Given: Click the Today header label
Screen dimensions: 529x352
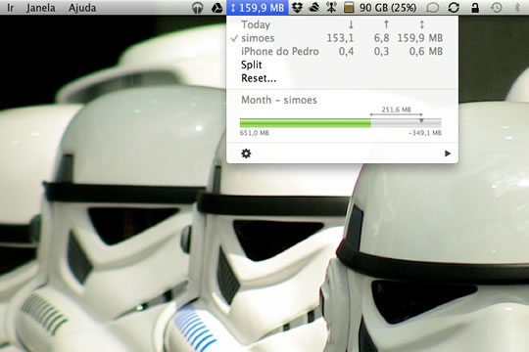Looking at the screenshot, I should [256, 24].
